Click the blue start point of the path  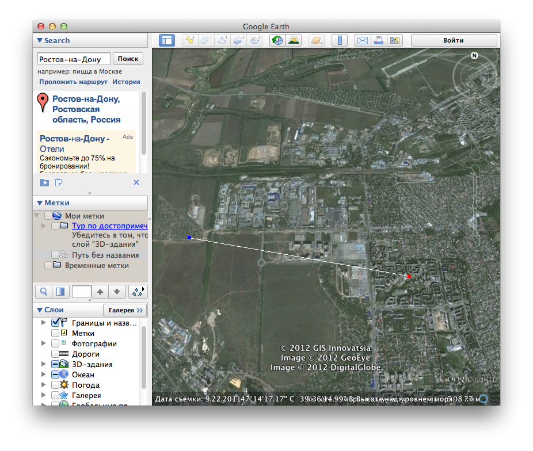point(189,238)
